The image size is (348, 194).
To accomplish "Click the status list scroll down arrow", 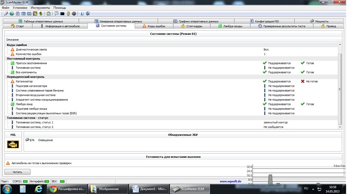I will (x=340, y=127).
